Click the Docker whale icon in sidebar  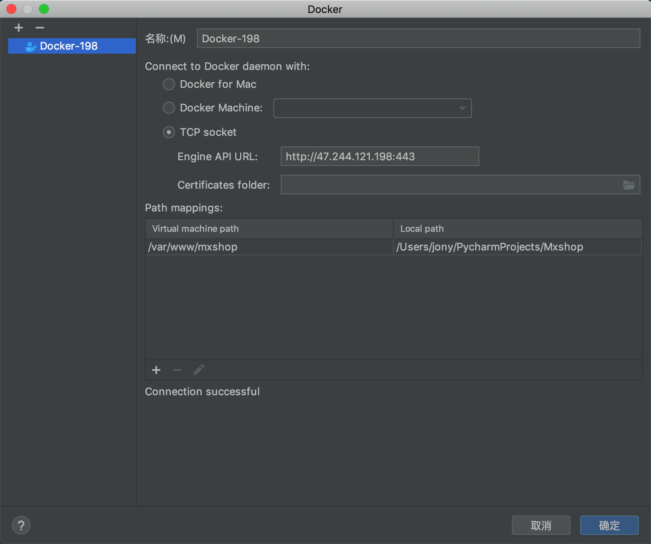[31, 46]
